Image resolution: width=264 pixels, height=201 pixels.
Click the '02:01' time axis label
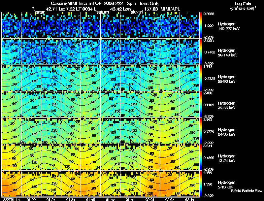(150, 199)
